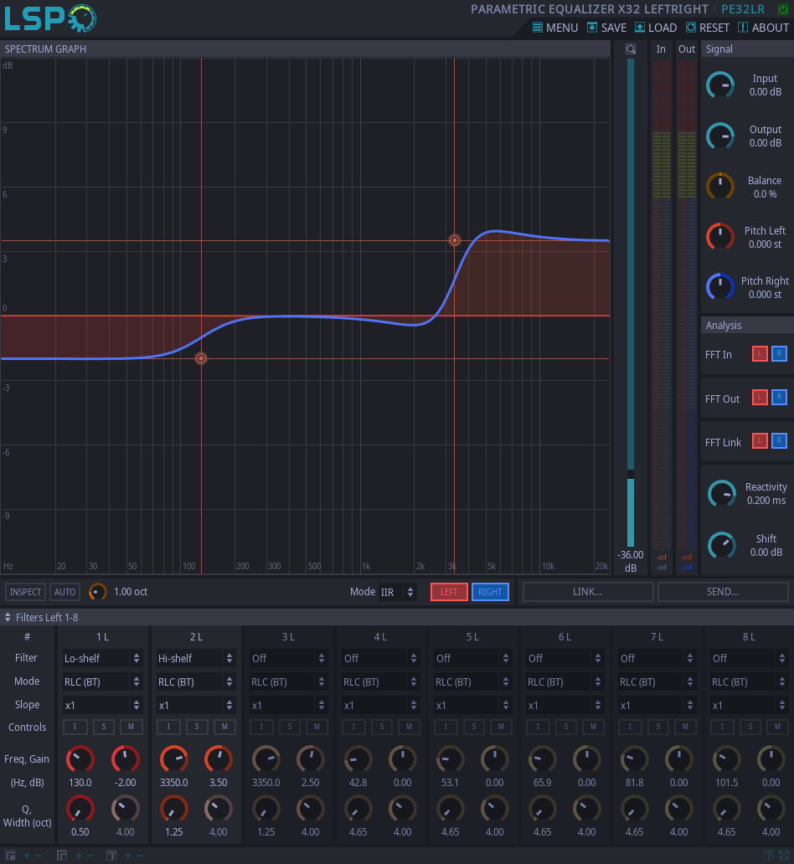Toggle FFT In left channel (L)
The image size is (794, 864).
[760, 354]
